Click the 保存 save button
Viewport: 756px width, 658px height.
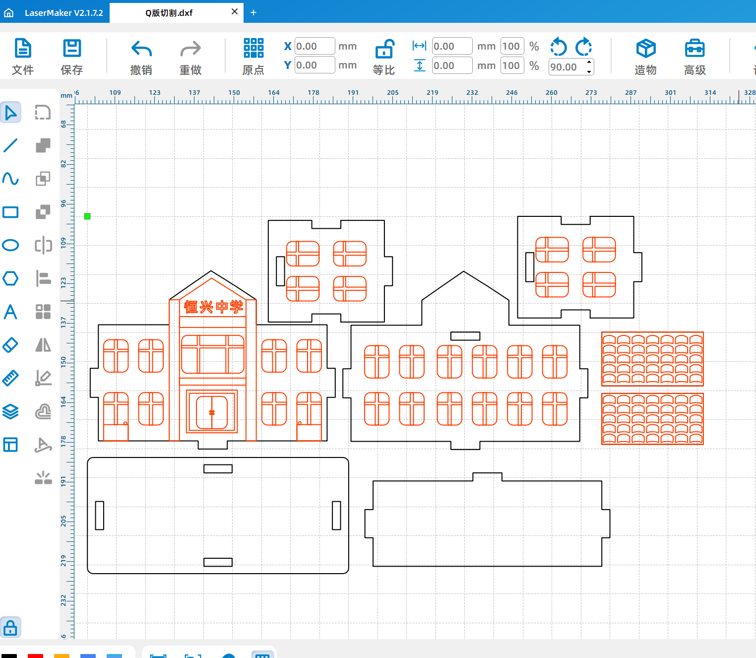click(x=72, y=57)
